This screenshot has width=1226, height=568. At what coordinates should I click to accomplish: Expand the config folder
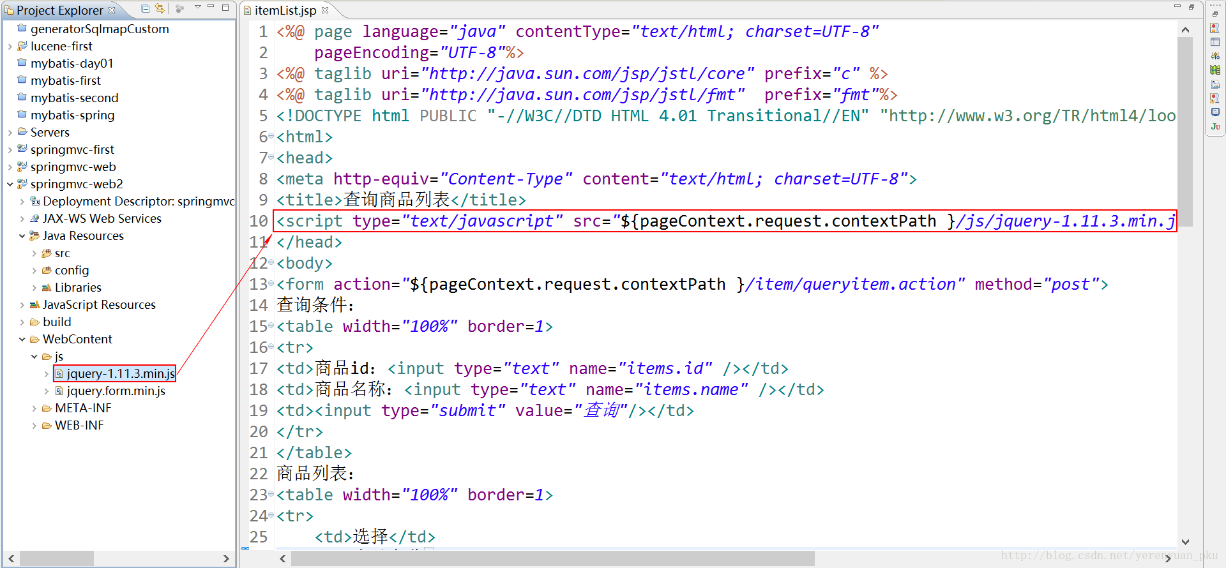[34, 270]
